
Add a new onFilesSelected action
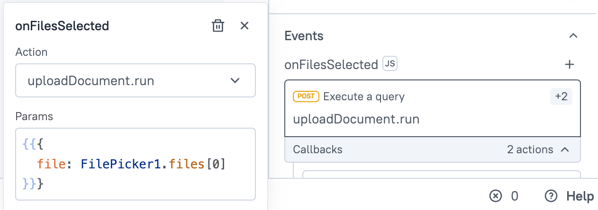pyautogui.click(x=570, y=64)
